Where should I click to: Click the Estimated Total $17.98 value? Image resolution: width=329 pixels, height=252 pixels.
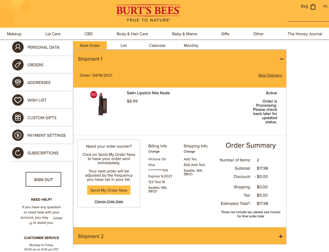coord(262,203)
